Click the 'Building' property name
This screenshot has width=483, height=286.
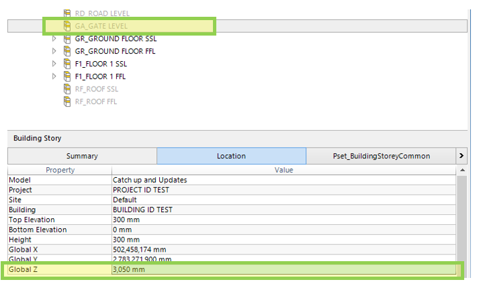(22, 209)
